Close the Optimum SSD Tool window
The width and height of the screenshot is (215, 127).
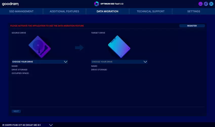click(x=211, y=4)
